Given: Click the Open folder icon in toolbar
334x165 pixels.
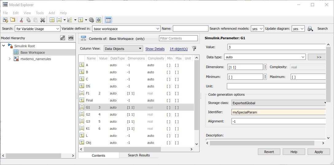Looking at the screenshot, I should [13, 20].
